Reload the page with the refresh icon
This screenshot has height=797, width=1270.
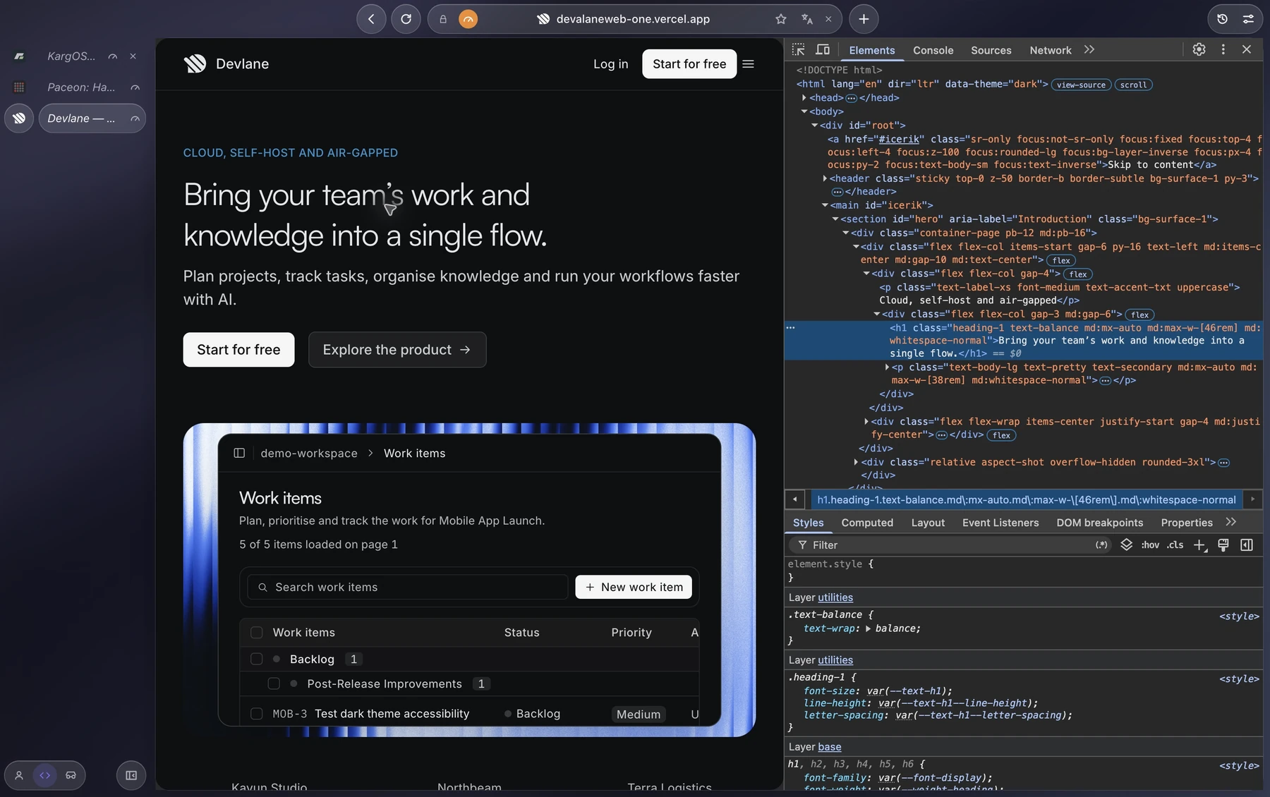click(x=406, y=19)
